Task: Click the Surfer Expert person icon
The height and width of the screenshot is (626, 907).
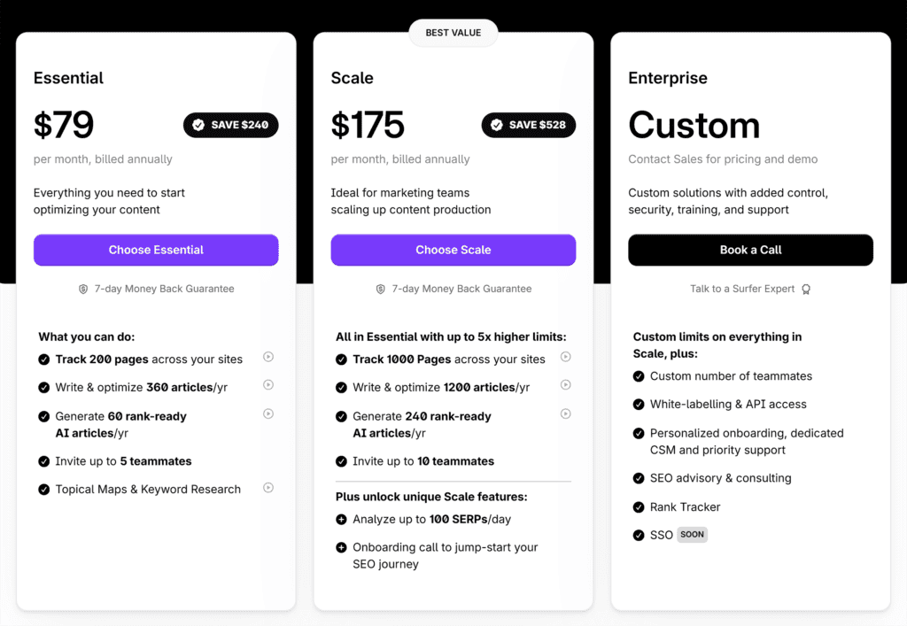Action: coord(805,289)
